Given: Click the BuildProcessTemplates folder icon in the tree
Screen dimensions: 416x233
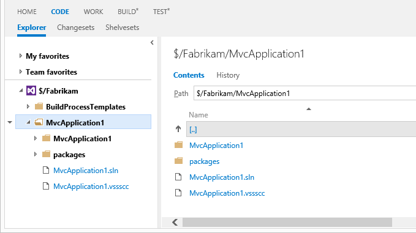Looking at the screenshot, I should 39,106.
